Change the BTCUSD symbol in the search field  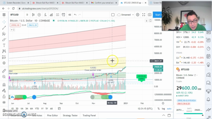[x=15, y=15]
